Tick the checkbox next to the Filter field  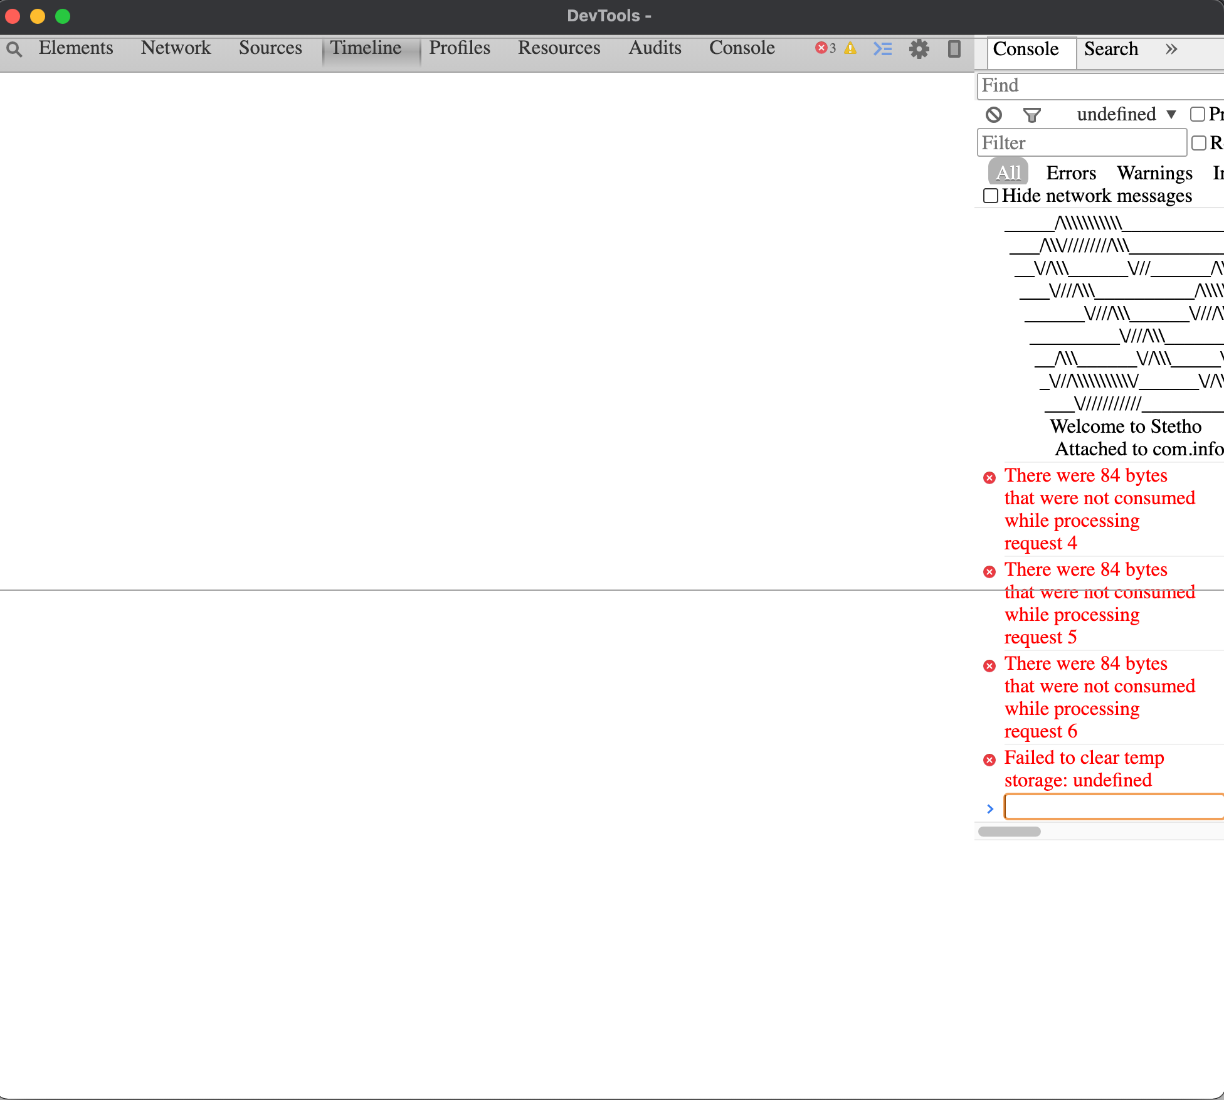1198,143
